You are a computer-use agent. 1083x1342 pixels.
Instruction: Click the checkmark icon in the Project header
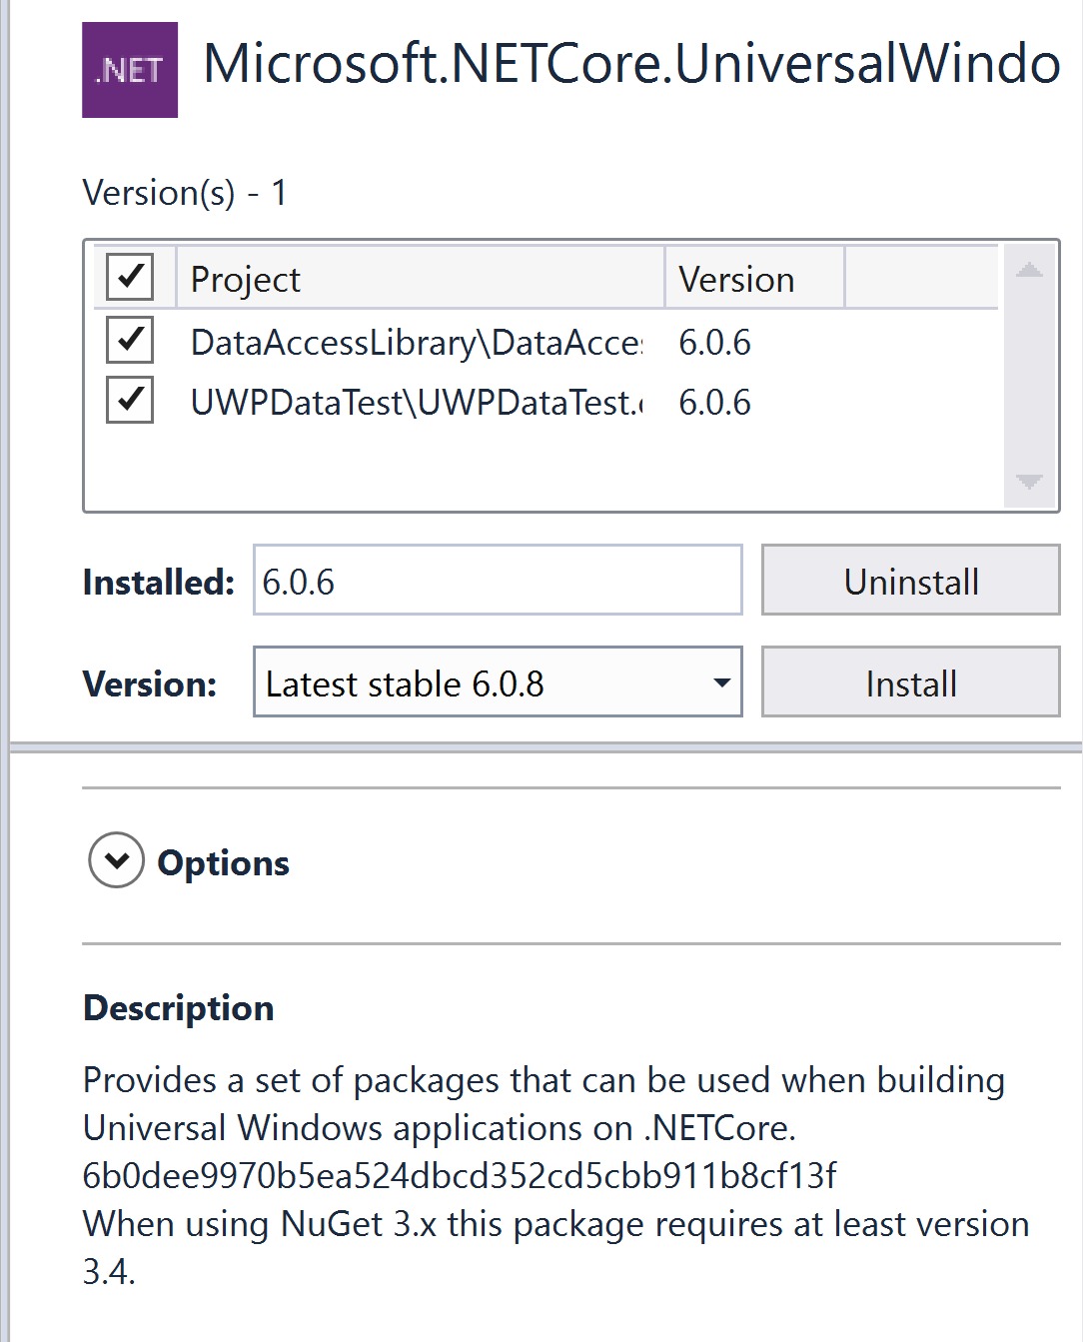pos(128,277)
